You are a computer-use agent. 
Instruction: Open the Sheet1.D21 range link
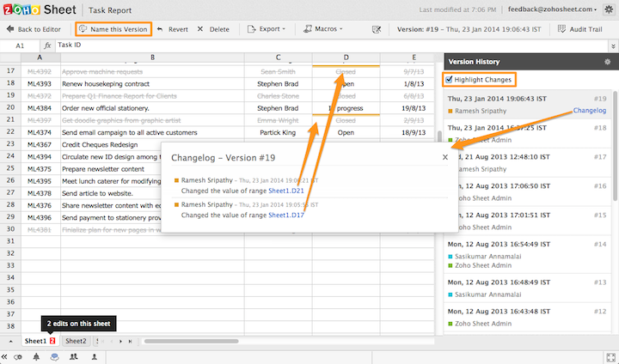286,191
